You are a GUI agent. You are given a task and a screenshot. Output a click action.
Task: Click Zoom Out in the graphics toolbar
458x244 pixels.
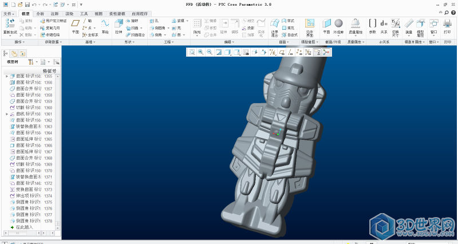[210, 52]
